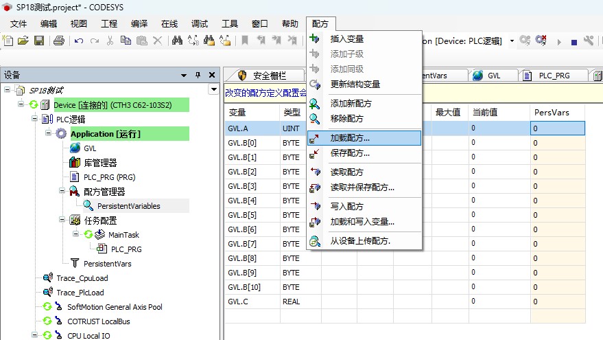Click the Stop blue square icon

coord(574,42)
